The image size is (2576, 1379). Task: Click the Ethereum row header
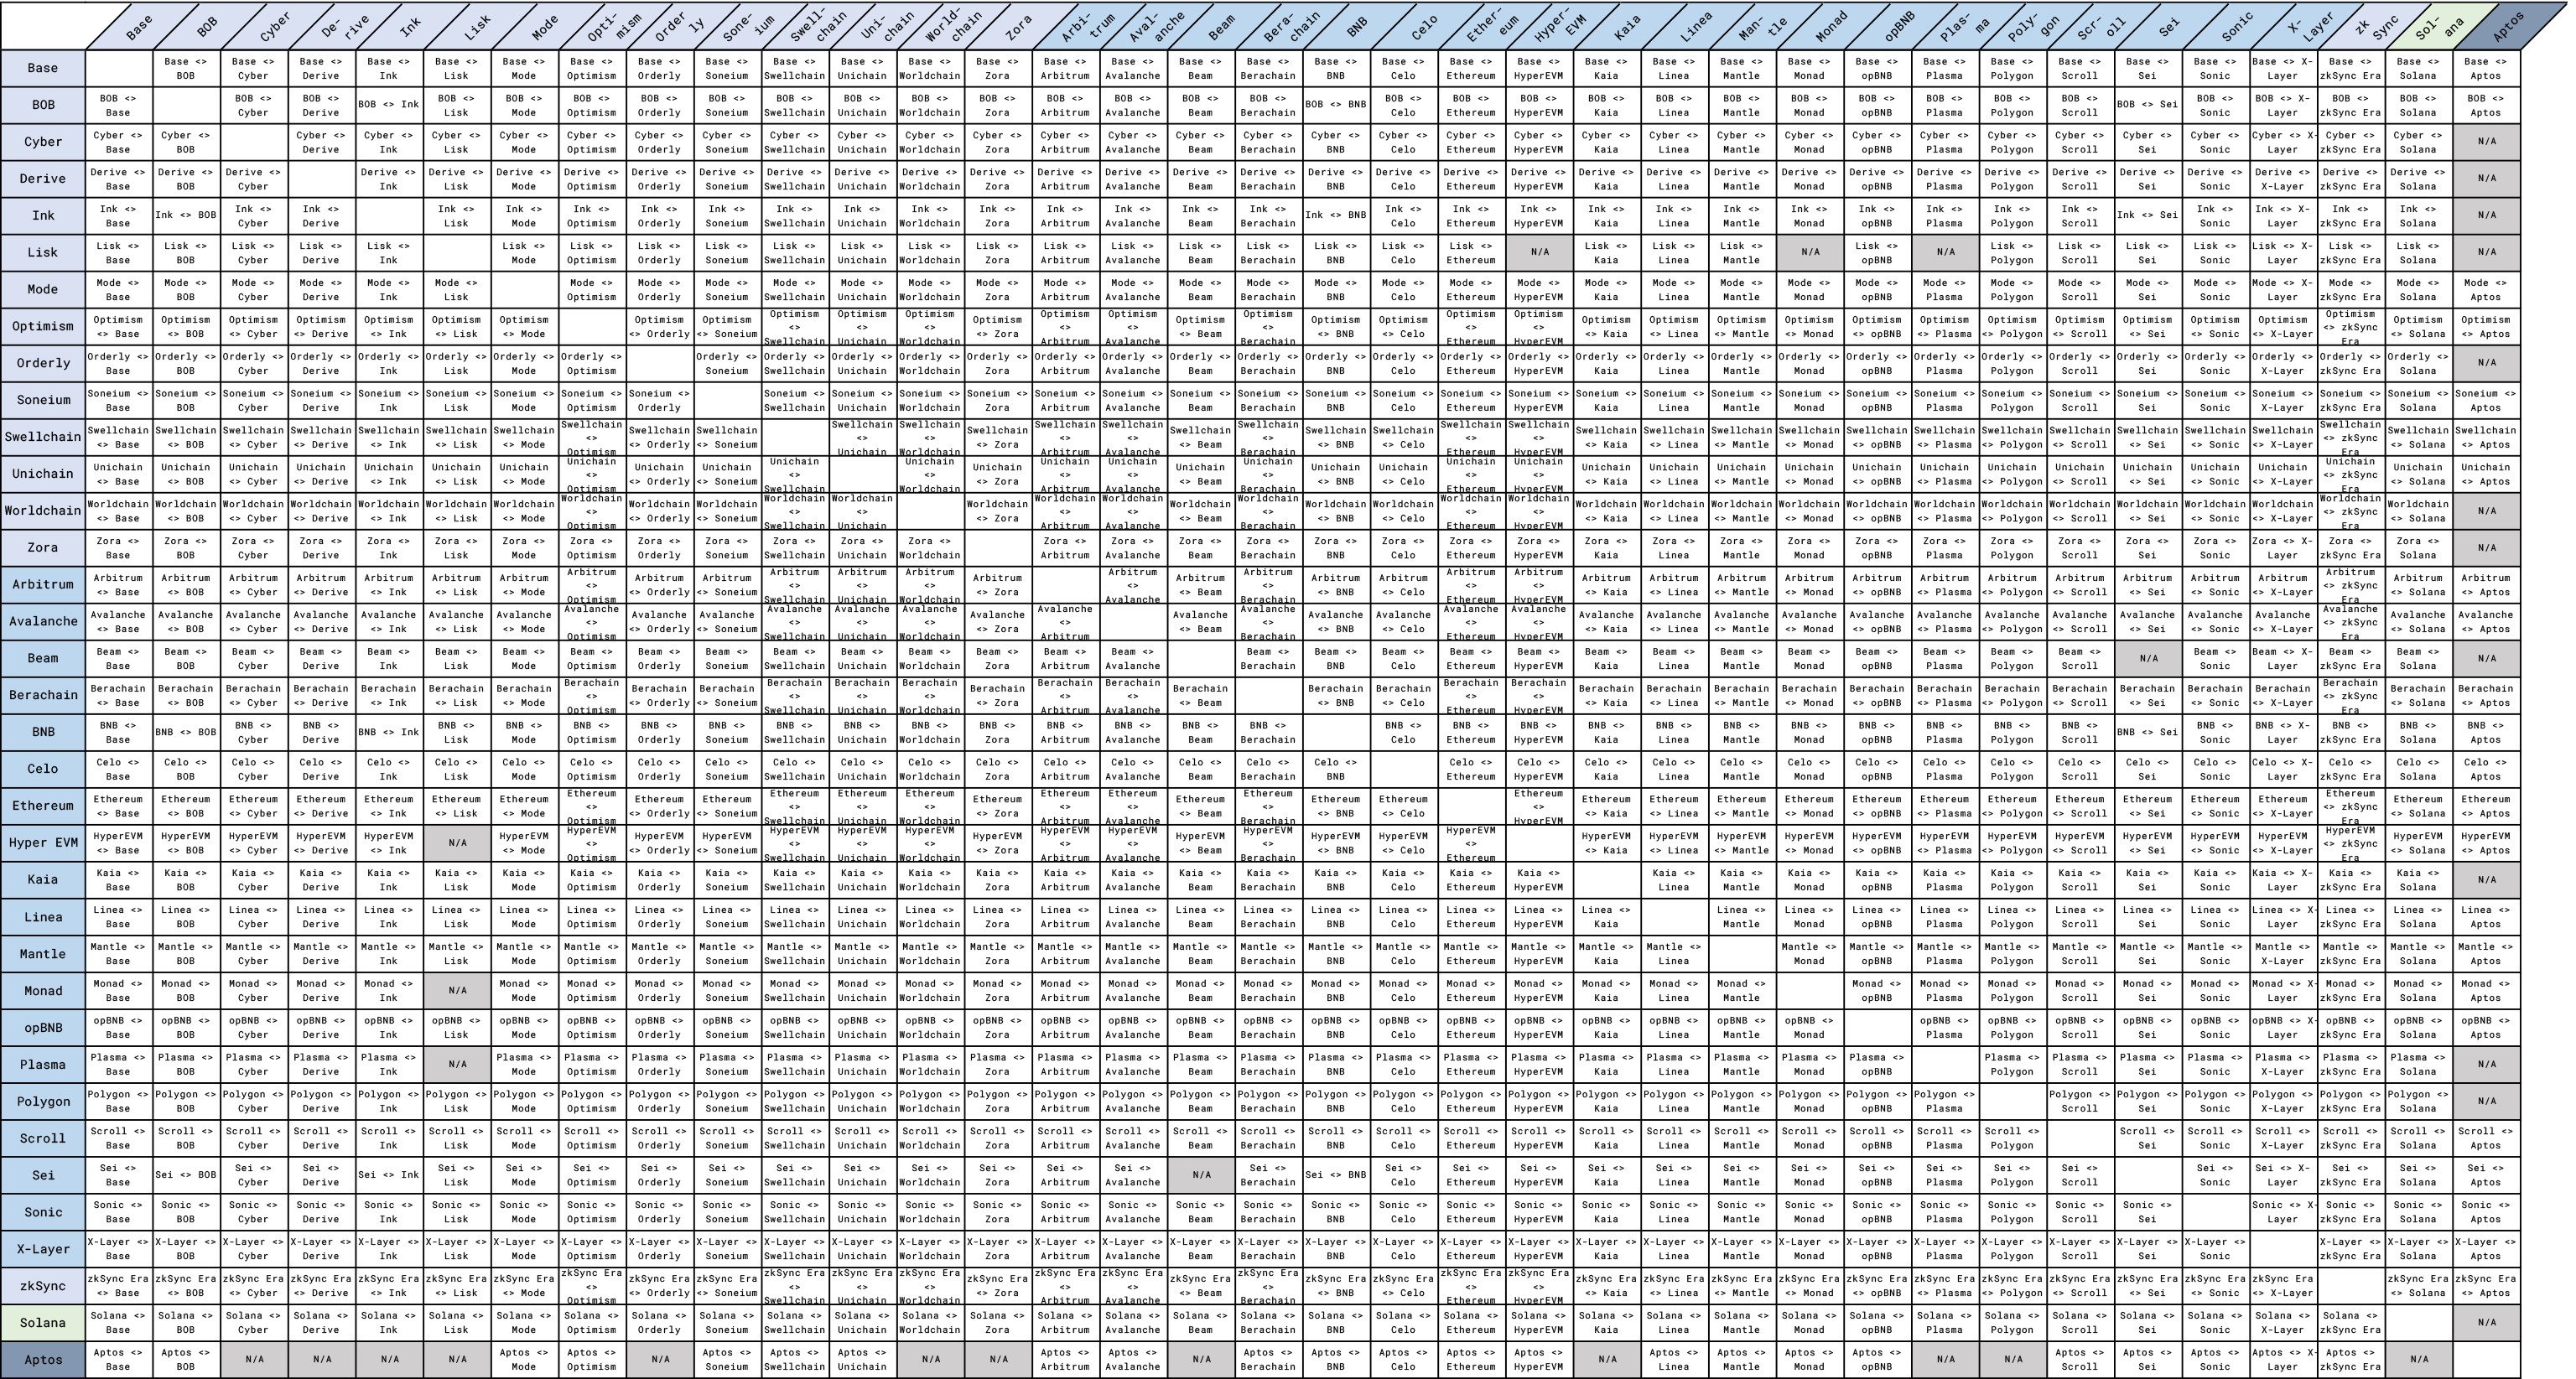43,805
